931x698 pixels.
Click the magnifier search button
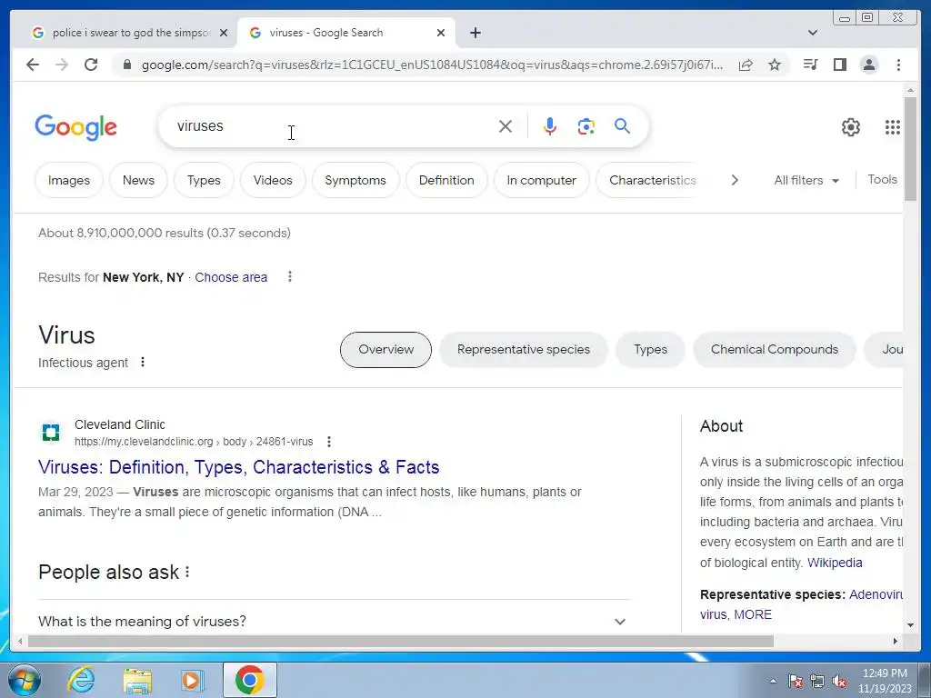622,125
